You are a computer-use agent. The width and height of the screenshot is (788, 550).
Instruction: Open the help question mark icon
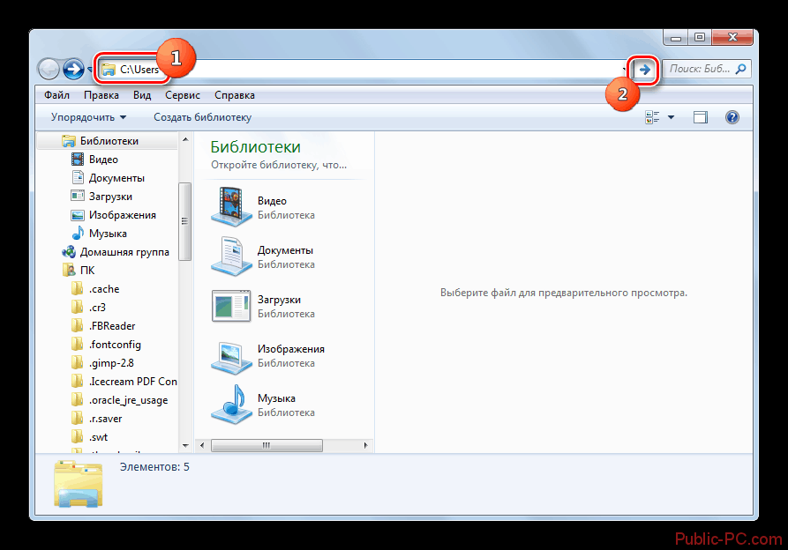tap(732, 117)
